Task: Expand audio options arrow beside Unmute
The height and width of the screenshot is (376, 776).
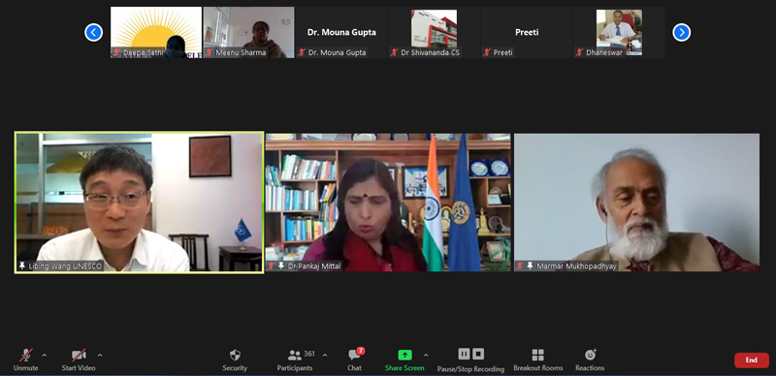Action: pos(45,355)
